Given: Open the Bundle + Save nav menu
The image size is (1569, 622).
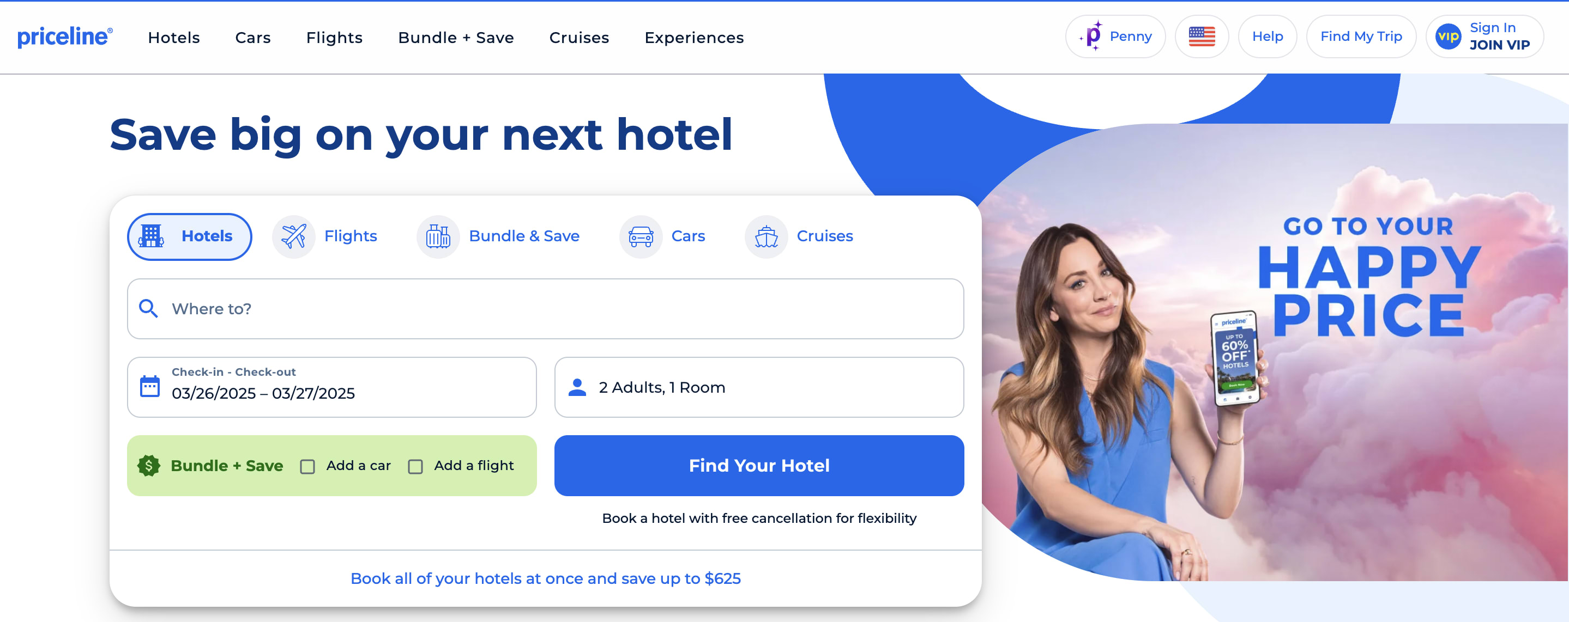Looking at the screenshot, I should [x=456, y=38].
